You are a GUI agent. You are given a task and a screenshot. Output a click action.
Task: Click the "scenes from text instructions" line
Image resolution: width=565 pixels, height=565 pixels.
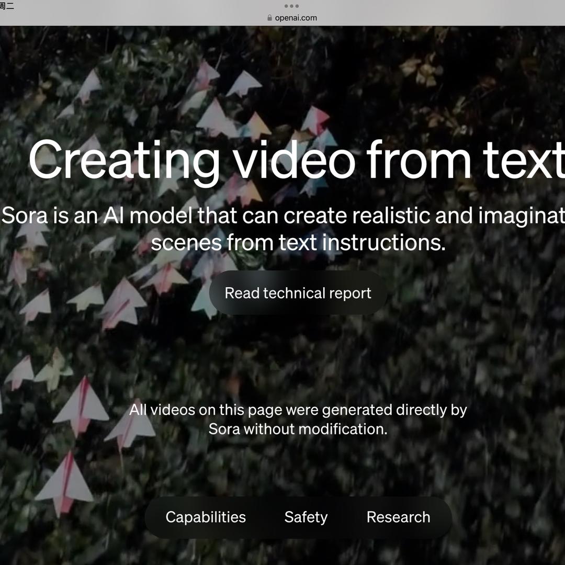point(298,243)
